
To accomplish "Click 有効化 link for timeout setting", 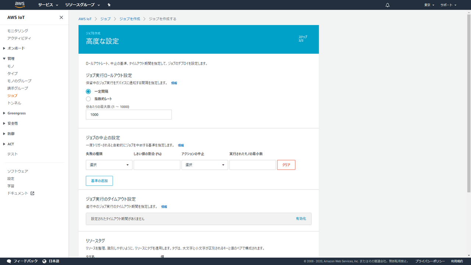I will (301, 219).
